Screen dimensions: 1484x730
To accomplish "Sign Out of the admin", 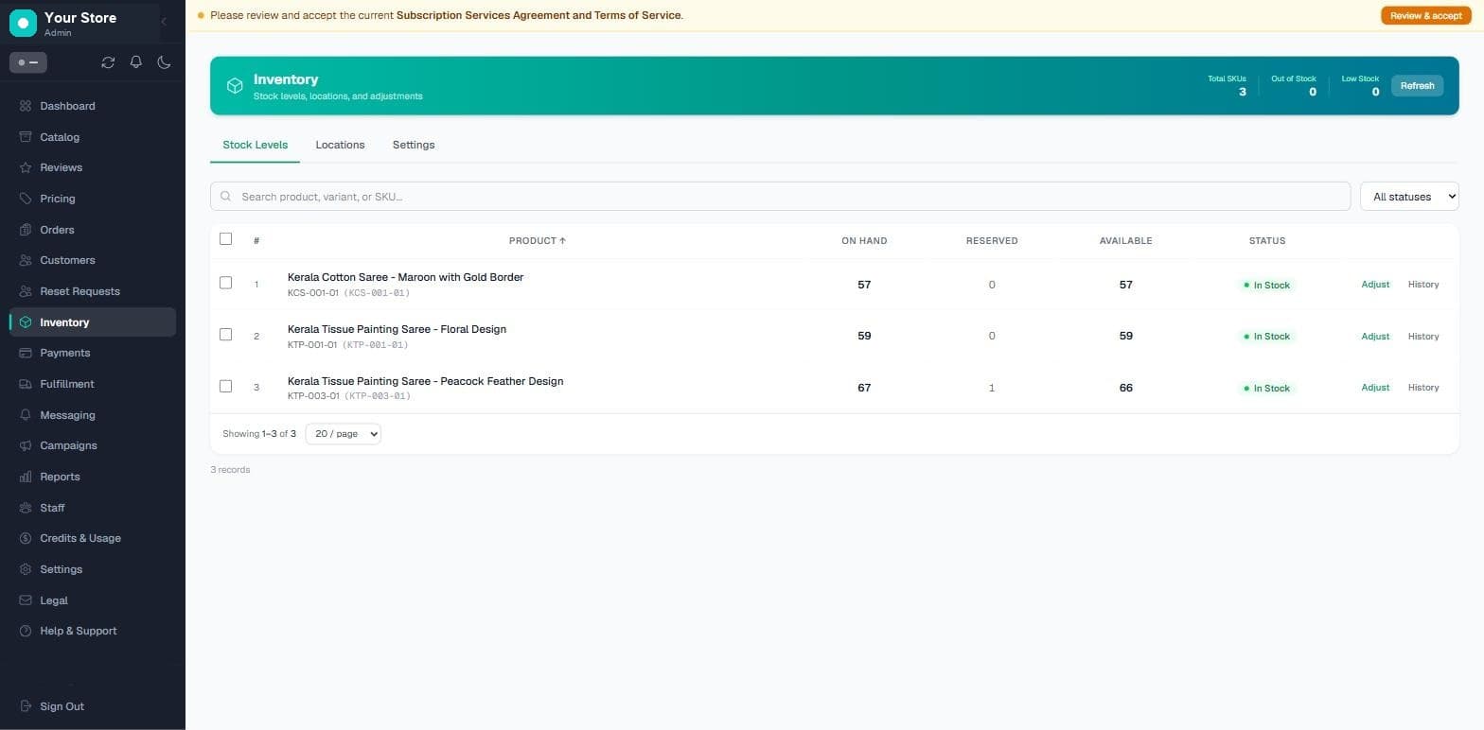I will [x=62, y=706].
